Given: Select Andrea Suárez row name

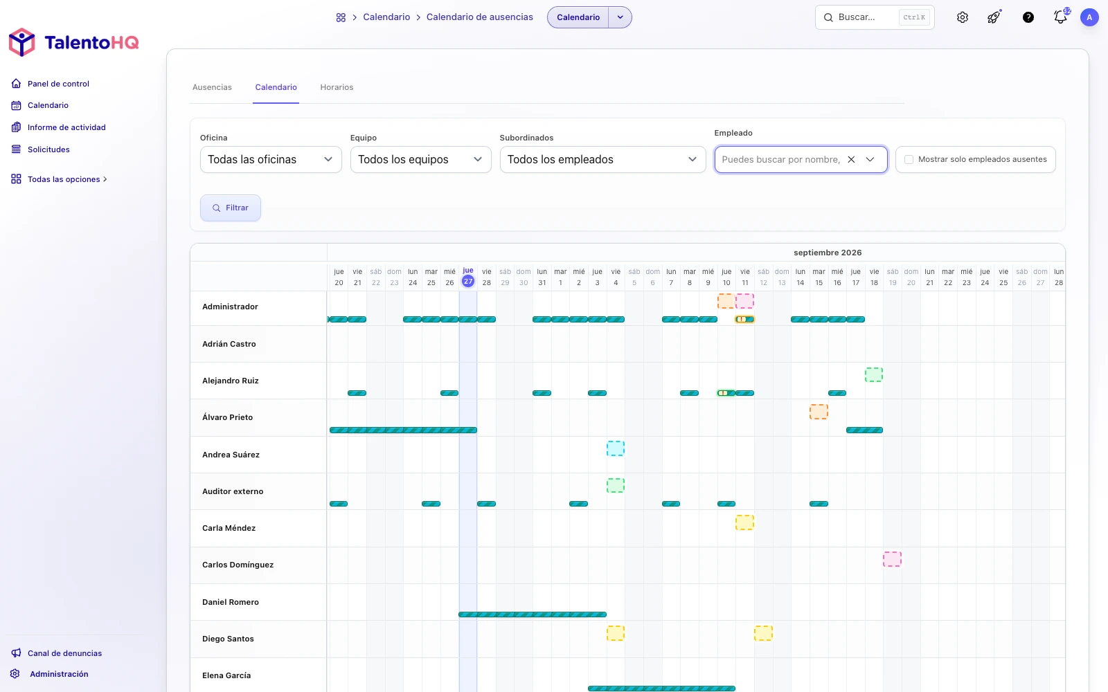Looking at the screenshot, I should point(231,455).
